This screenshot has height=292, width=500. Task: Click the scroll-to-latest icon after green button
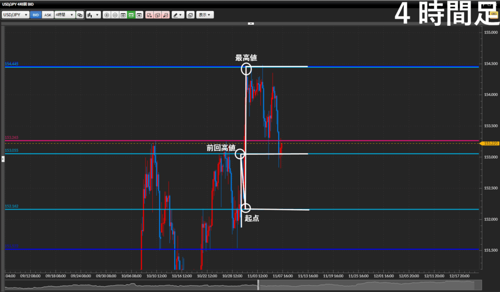(139, 15)
